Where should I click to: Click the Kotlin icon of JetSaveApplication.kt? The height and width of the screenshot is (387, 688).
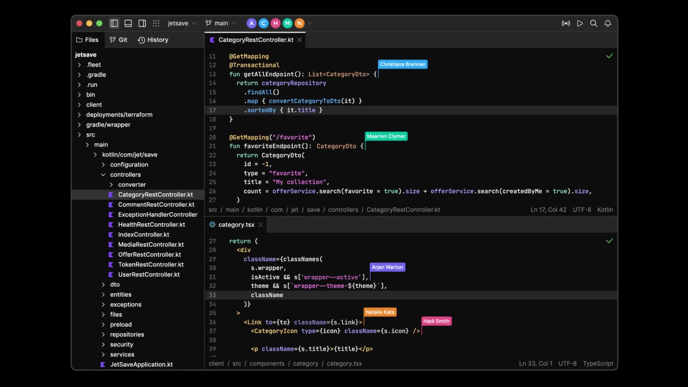pyautogui.click(x=103, y=364)
